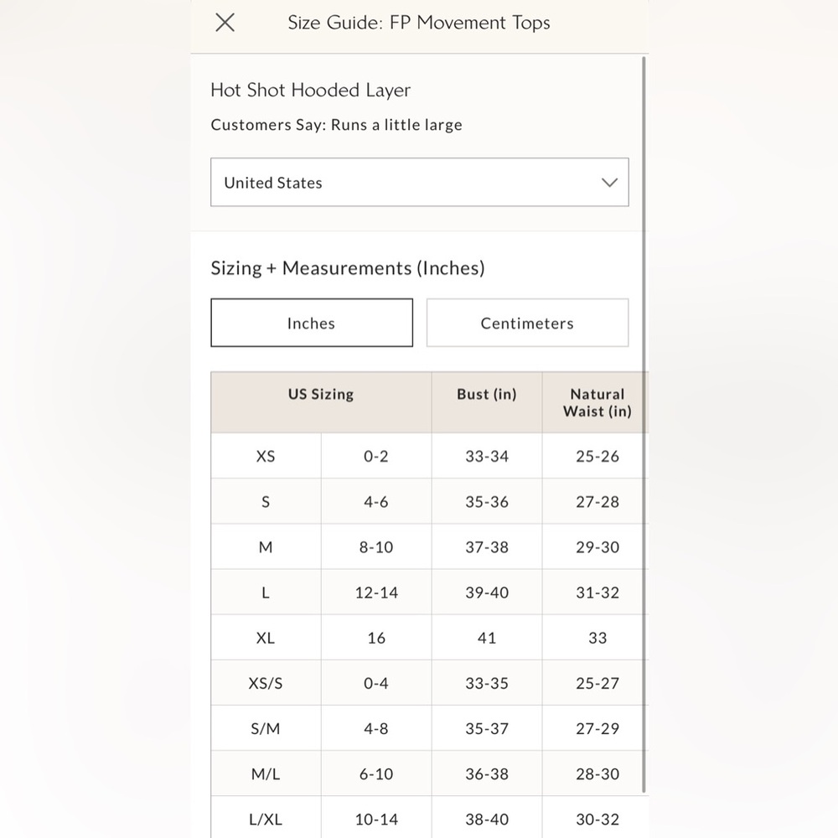
Task: Click the vertical scrollbar of the size guide
Action: 644,425
